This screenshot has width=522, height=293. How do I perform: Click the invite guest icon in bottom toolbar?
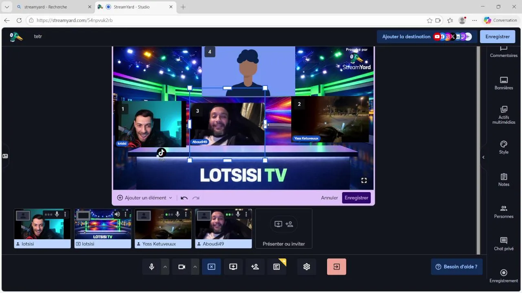coord(255,267)
